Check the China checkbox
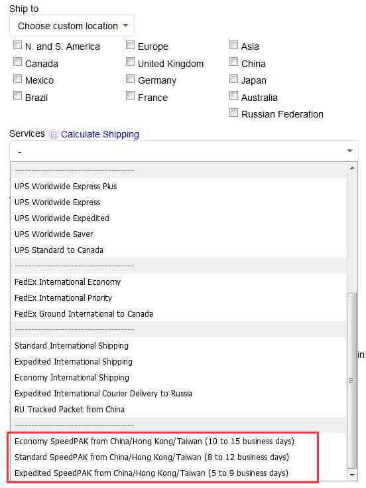 tap(233, 62)
